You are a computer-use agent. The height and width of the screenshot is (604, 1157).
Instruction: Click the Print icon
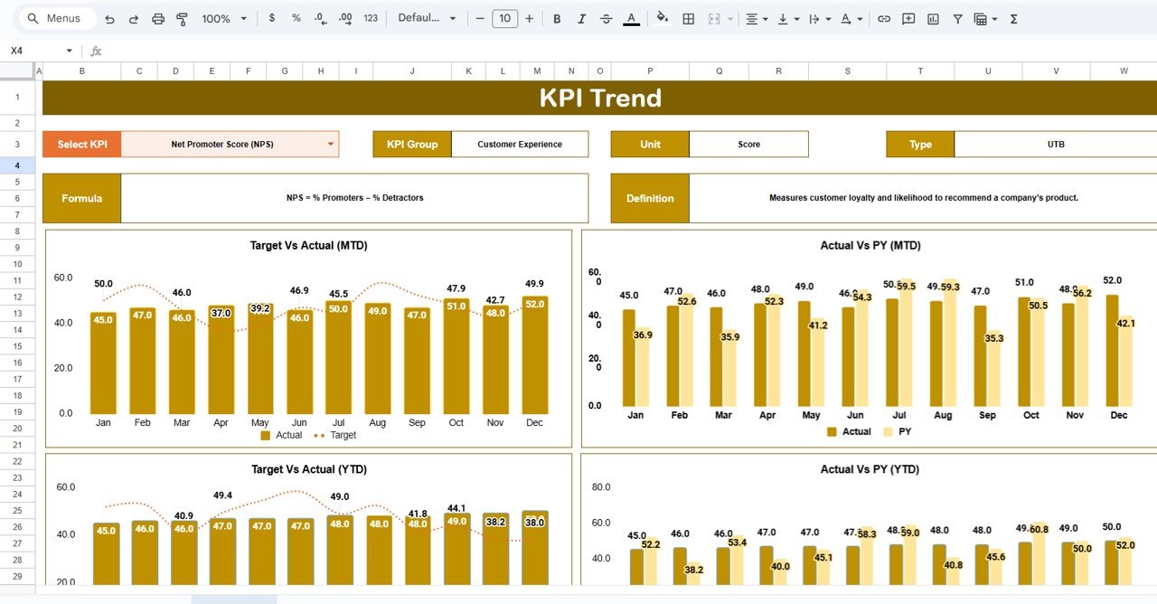(158, 19)
